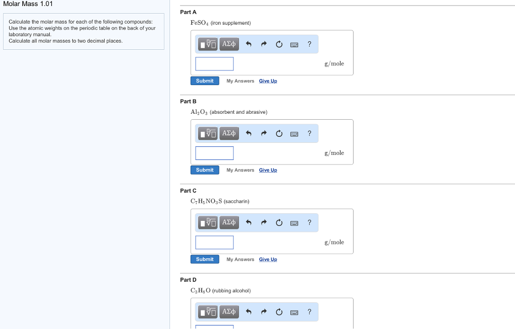Screen dimensions: 515x329
Task: Submit the saccharin answer in Part C
Action: click(x=205, y=259)
